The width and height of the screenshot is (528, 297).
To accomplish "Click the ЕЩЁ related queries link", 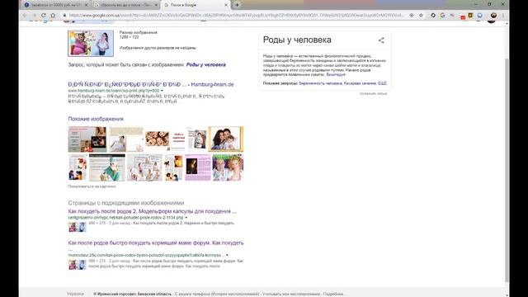I will coord(382,83).
